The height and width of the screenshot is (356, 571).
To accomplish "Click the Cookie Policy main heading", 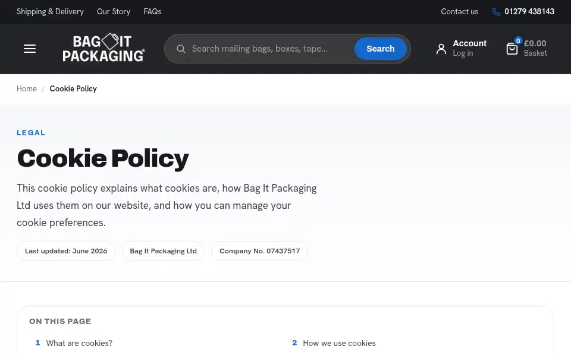I will pyautogui.click(x=103, y=158).
